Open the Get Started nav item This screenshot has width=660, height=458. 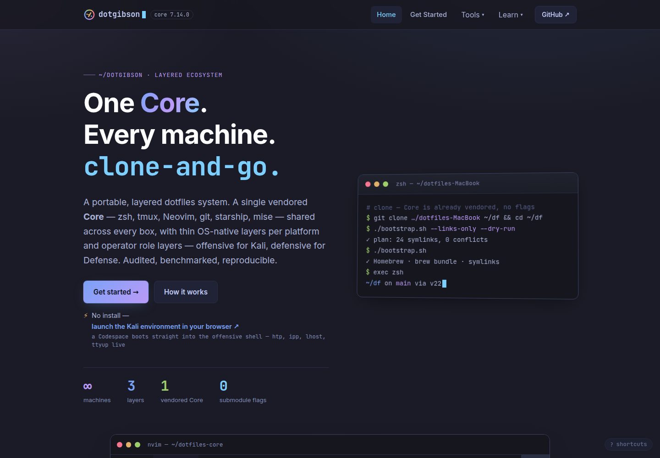point(429,15)
